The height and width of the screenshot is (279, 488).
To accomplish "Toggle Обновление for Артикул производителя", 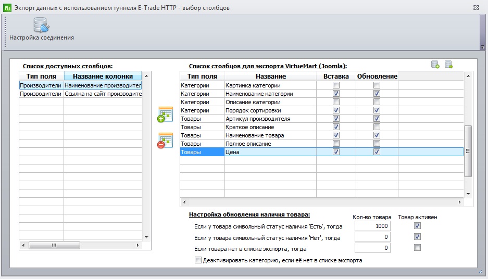I will tap(377, 119).
